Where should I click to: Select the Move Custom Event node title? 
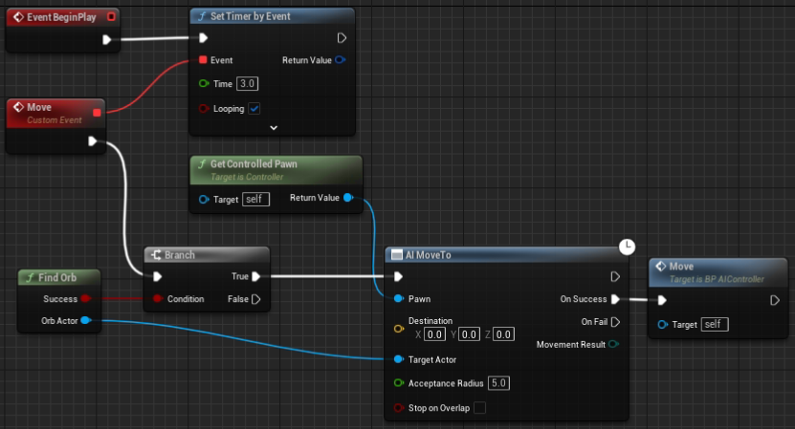coord(39,107)
